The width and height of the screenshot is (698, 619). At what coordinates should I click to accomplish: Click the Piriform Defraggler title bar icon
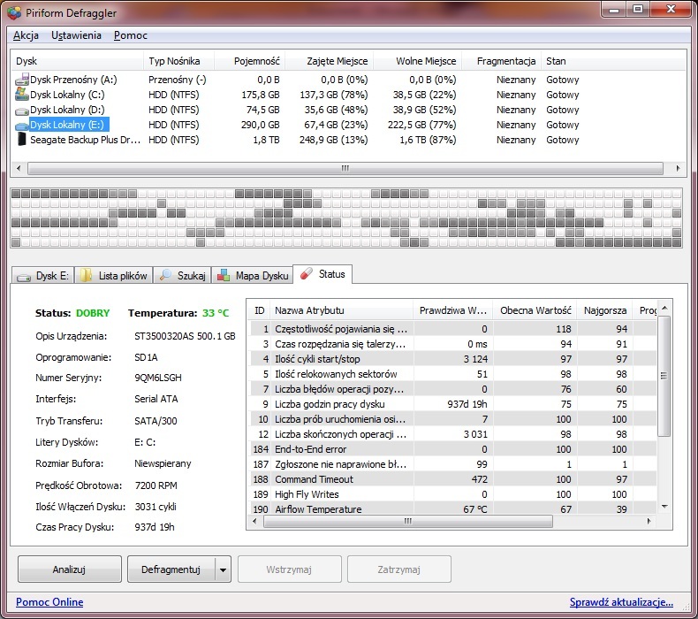click(14, 12)
